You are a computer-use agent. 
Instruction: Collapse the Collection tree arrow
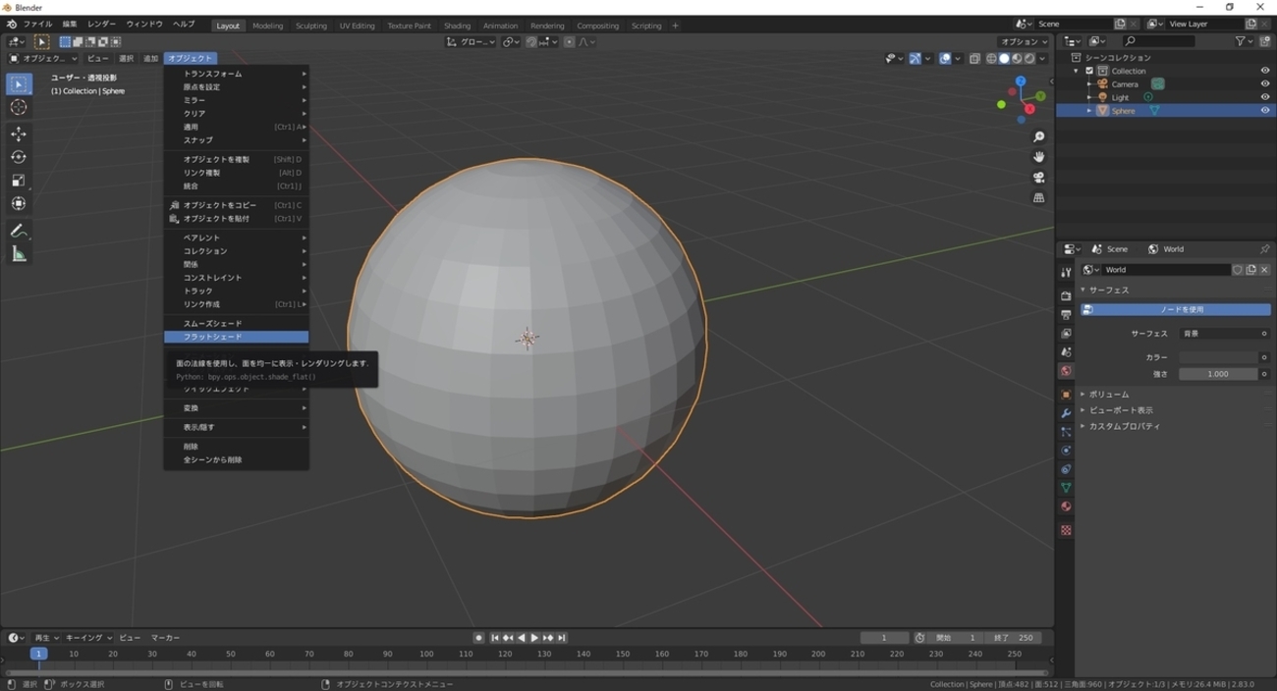[x=1076, y=71]
